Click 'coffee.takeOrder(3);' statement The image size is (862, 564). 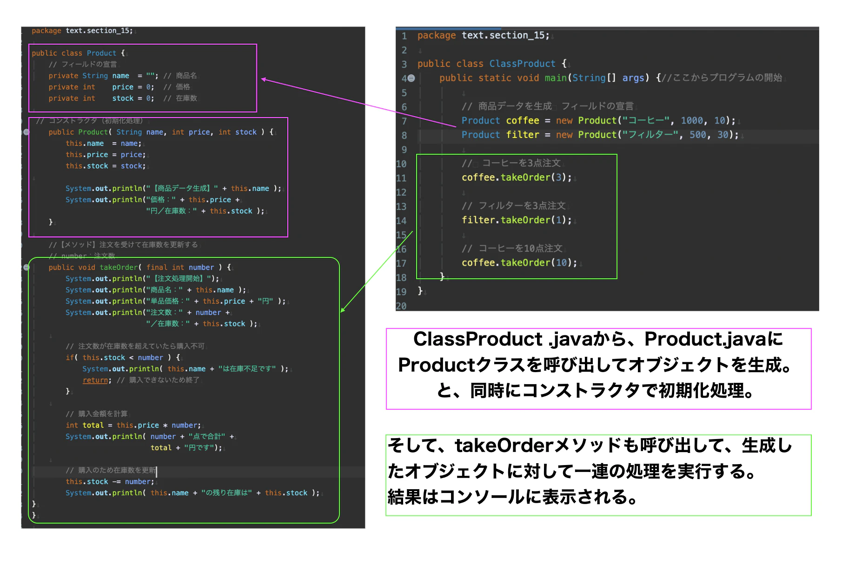[517, 177]
